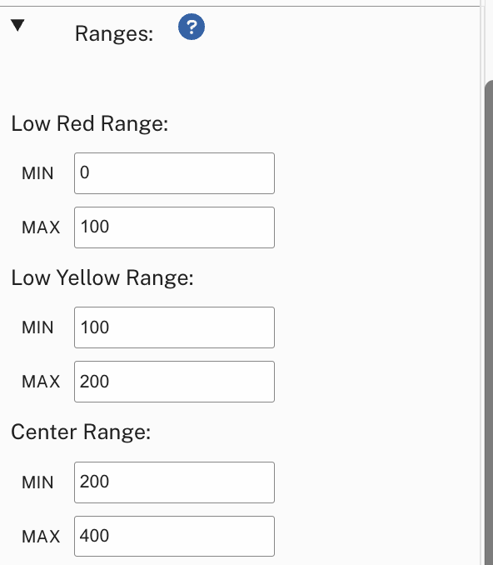Screen dimensions: 493x565
Task: Click into the Center Range MAX field
Action: tap(174, 536)
